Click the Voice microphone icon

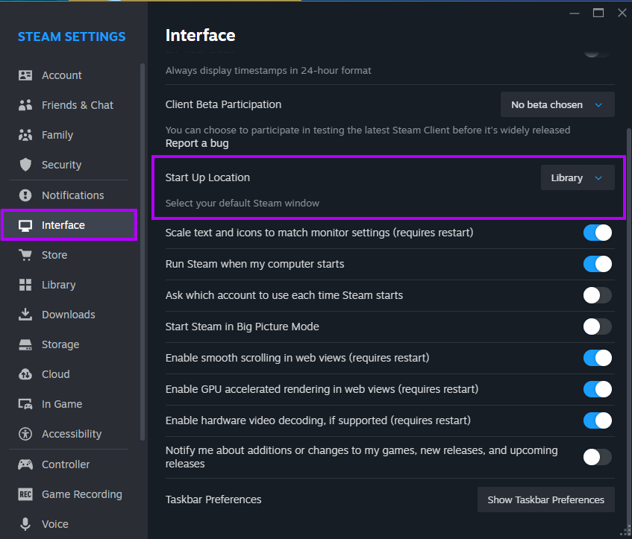(x=25, y=524)
